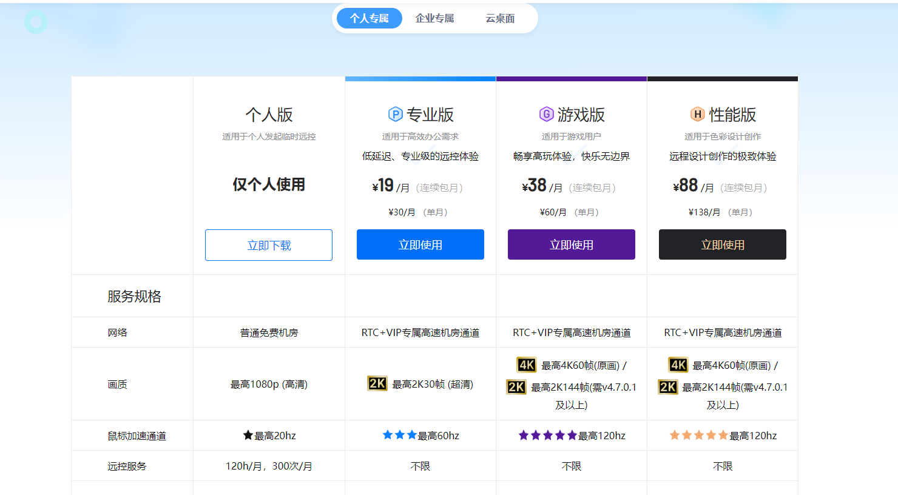Click the 专业版 P hexagon icon
The image size is (898, 495).
point(396,114)
